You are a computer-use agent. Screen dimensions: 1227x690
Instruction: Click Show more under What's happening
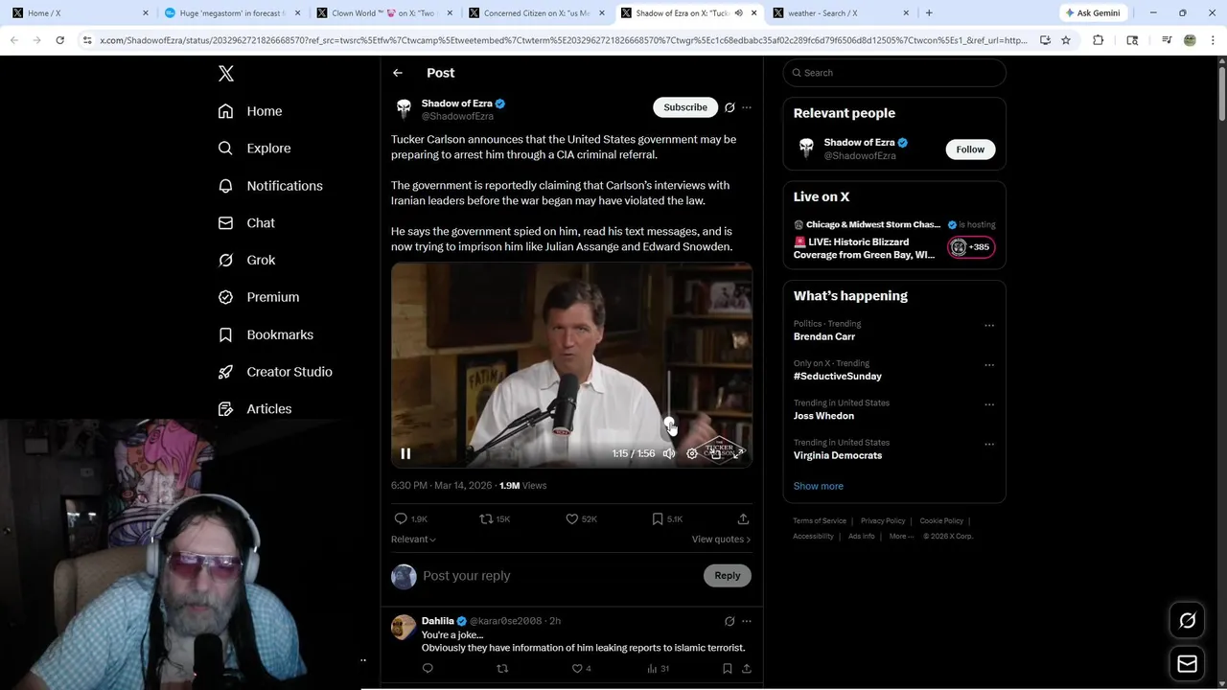click(x=819, y=486)
